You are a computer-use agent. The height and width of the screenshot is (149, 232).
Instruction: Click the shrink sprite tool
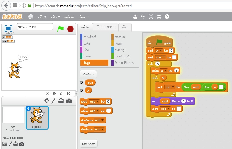pos(159,17)
